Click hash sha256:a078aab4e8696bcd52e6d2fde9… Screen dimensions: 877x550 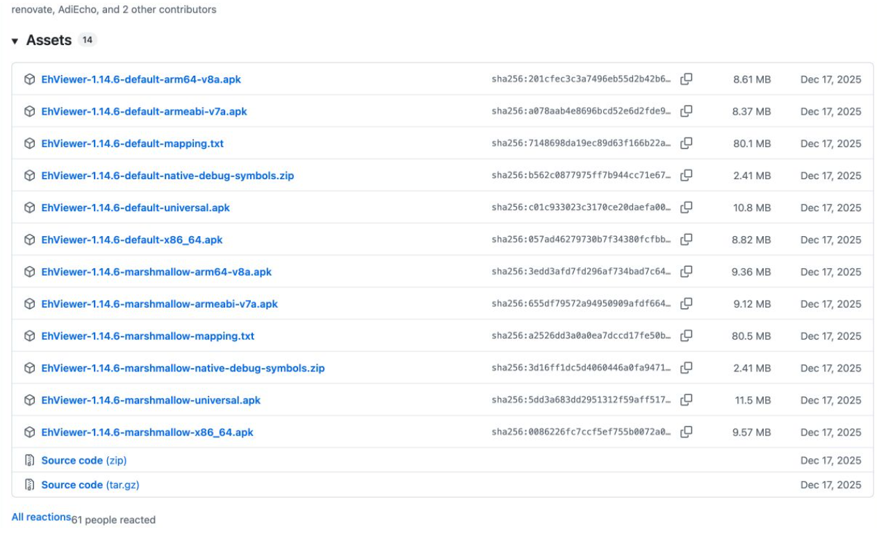(582, 111)
